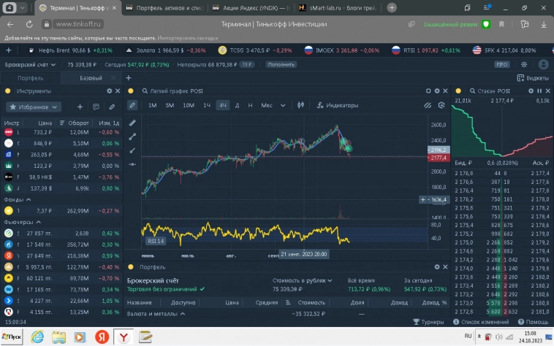Image resolution: width=554 pixels, height=346 pixels.
Task: Edit favorites list with pencil icon
Action: (x=112, y=107)
